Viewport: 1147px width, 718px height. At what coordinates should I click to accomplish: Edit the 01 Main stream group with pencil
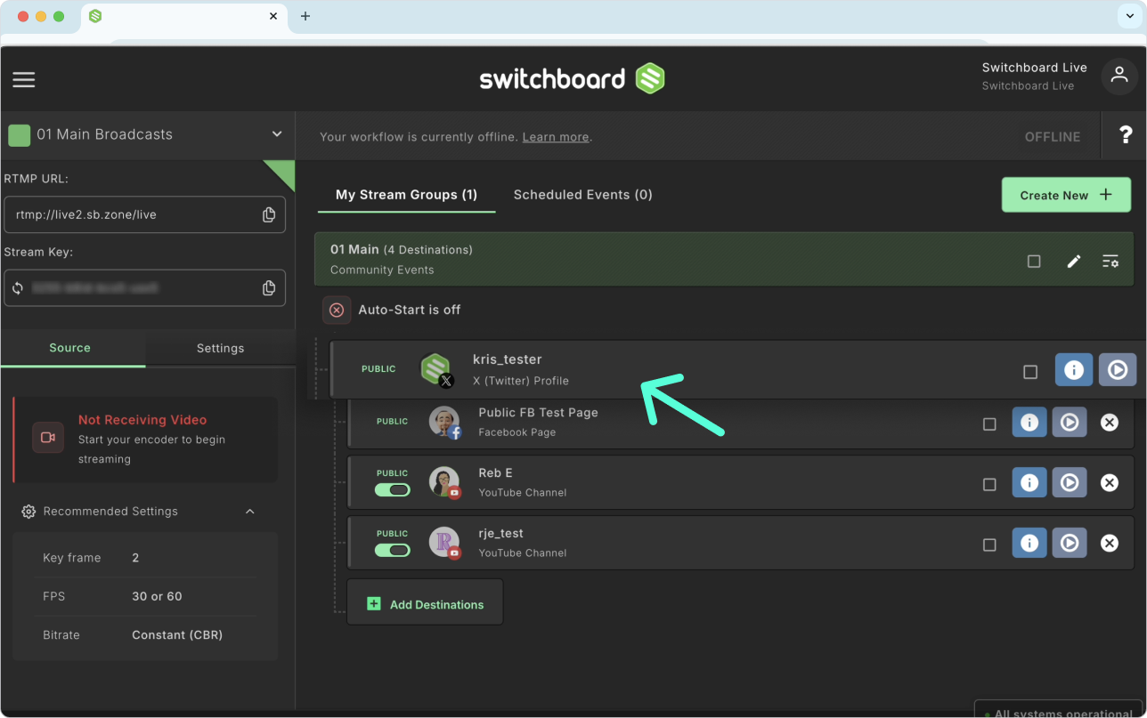1074,261
